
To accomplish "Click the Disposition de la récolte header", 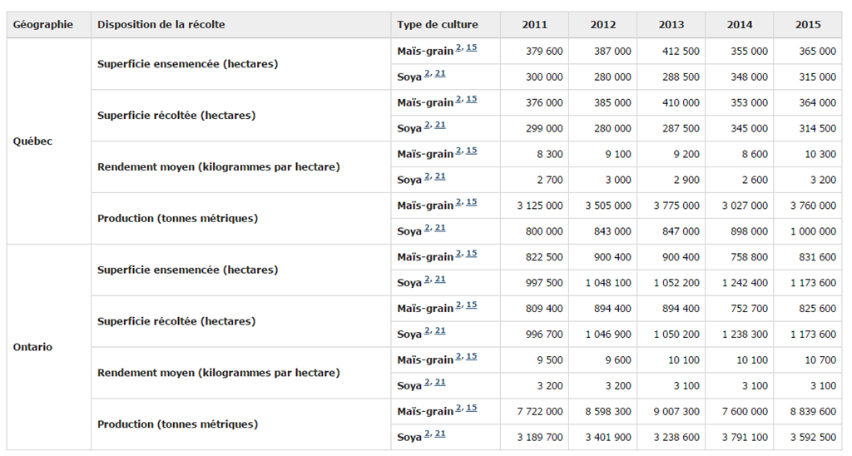I will [x=161, y=25].
